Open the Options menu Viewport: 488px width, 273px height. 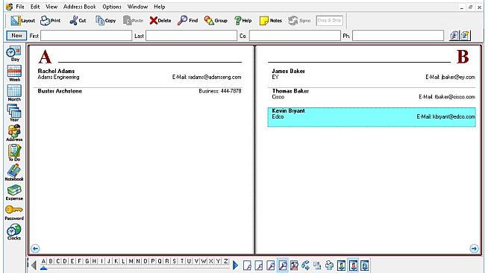(x=112, y=7)
